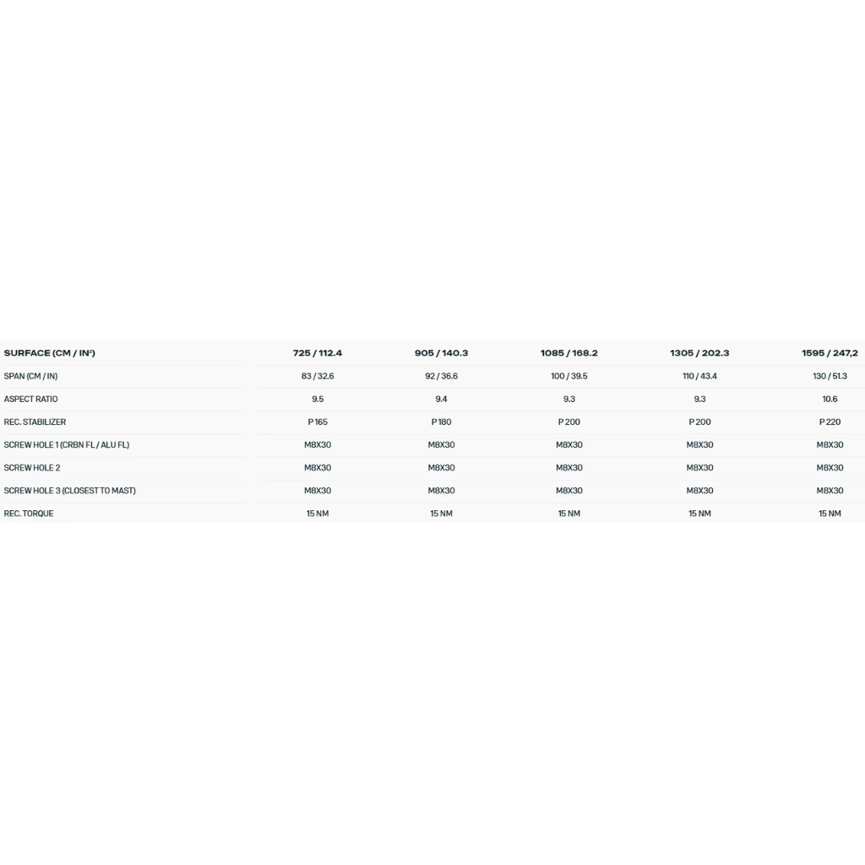Select the SCREW HOLE 3 (CLOSEST TO MAST) label
Image resolution: width=865 pixels, height=865 pixels.
(x=69, y=490)
